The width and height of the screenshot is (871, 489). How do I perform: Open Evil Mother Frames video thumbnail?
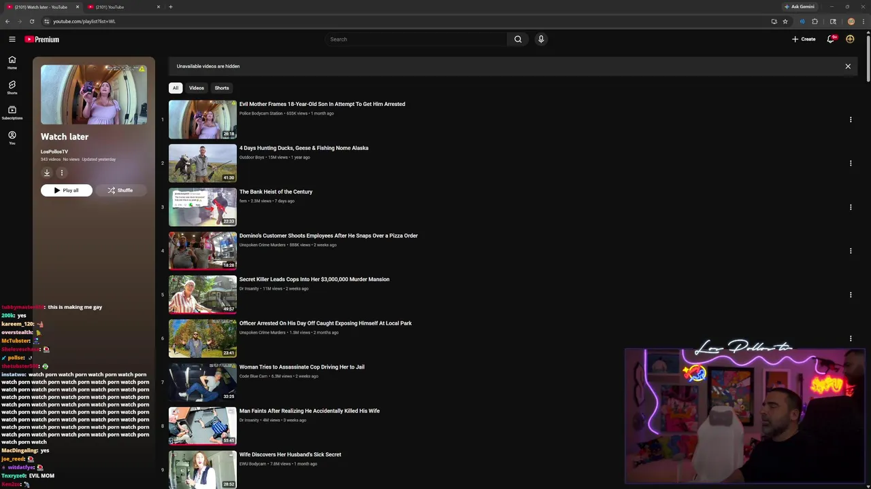[x=203, y=120]
